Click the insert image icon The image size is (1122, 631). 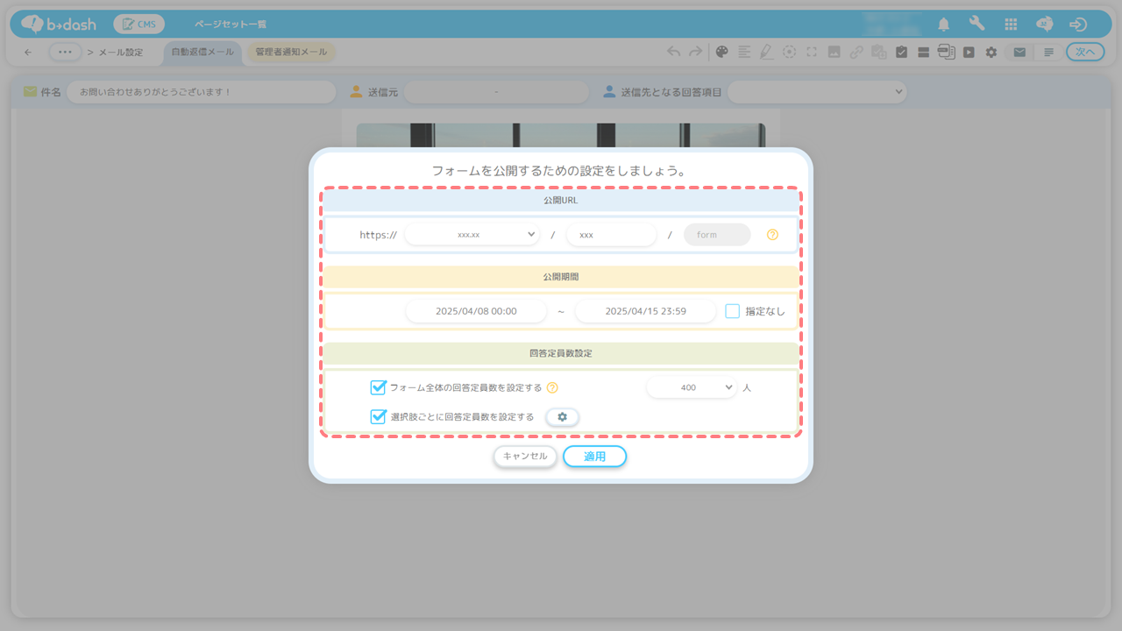coord(834,52)
